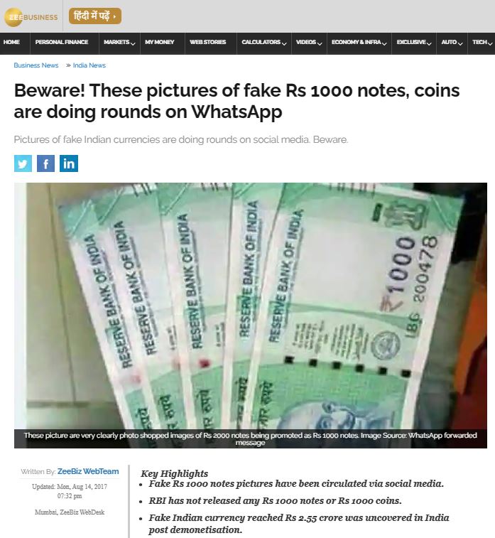495x538 pixels.
Task: Expand the Videos dropdown menu
Action: 309,42
